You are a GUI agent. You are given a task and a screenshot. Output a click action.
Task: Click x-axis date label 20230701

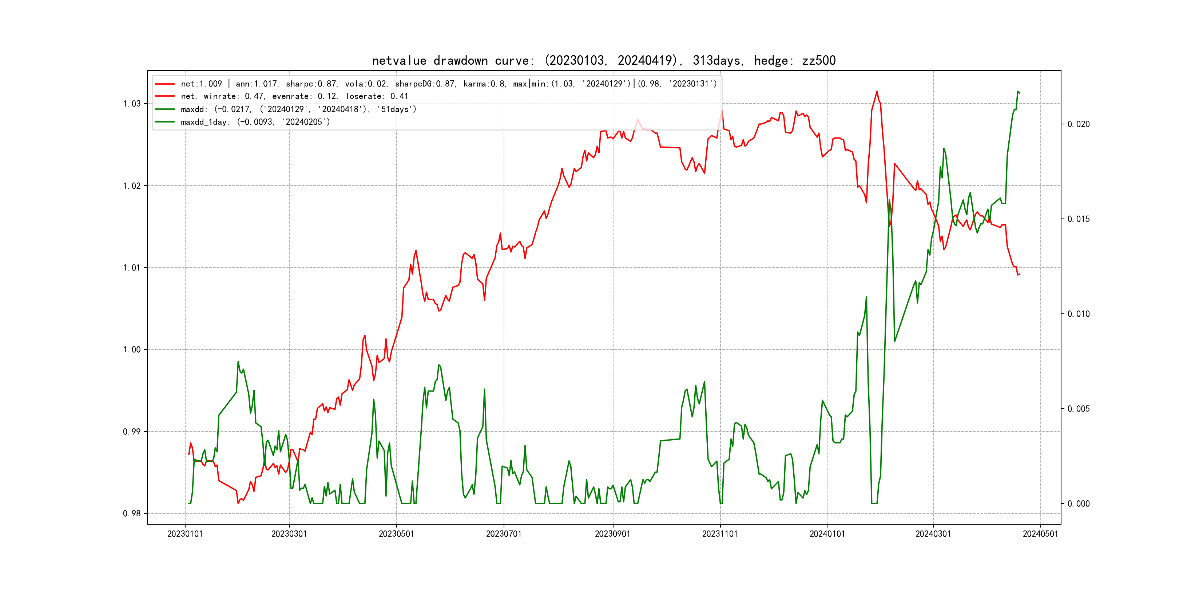(504, 534)
